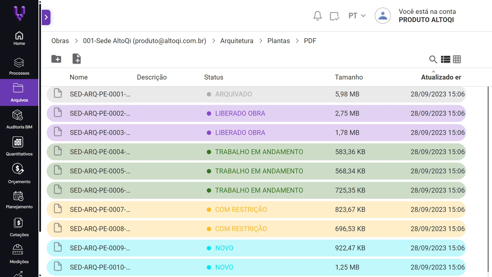
Task: Go to Obras in breadcrumb
Action: [60, 41]
